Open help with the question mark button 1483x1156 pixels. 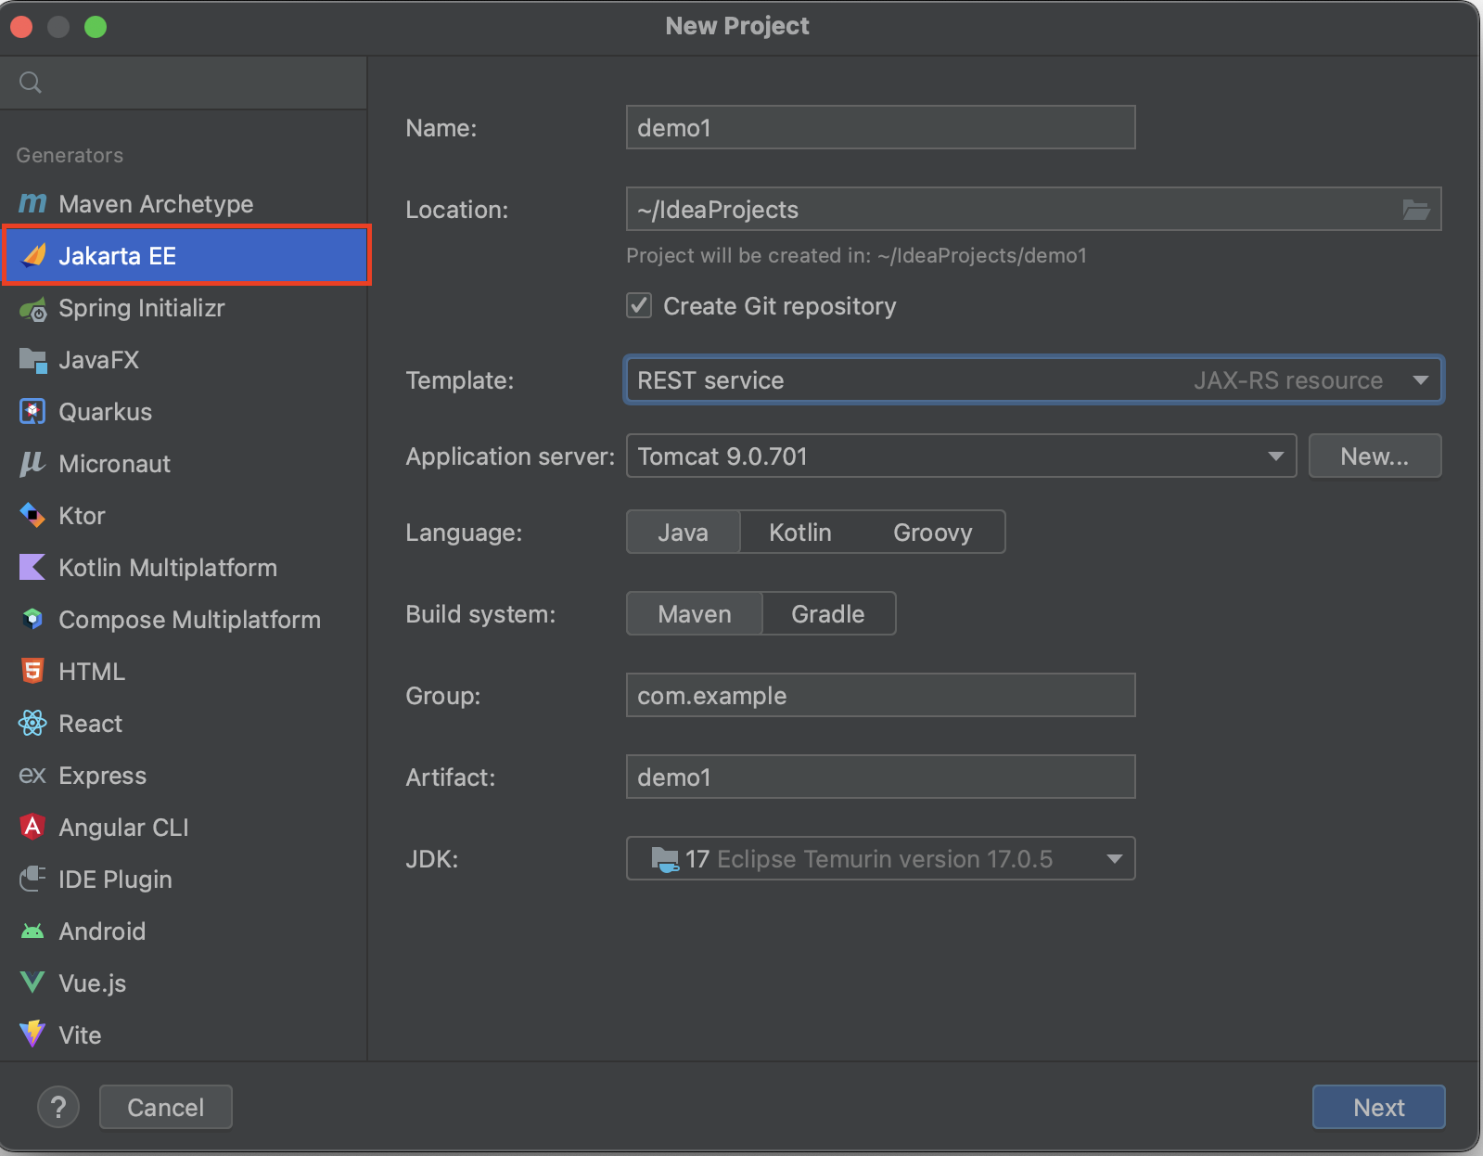58,1107
